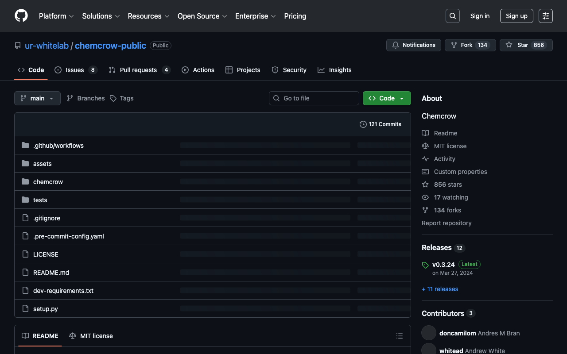Viewport: 567px width, 354px height.
Task: Expand the main branch selector
Action: [x=37, y=98]
